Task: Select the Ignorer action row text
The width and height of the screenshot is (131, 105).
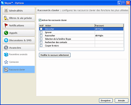Action: pos(48,32)
